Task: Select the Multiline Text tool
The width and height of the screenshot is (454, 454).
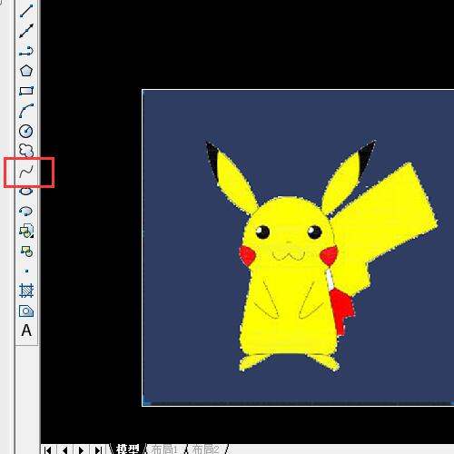Action: coord(26,331)
